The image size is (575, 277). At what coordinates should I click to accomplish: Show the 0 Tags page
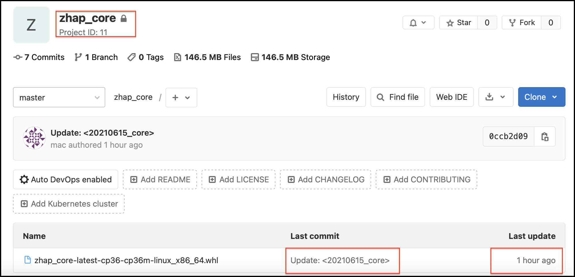click(146, 57)
